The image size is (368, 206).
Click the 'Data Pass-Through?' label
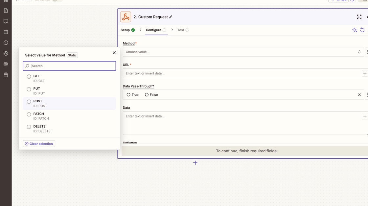pyautogui.click(x=138, y=86)
